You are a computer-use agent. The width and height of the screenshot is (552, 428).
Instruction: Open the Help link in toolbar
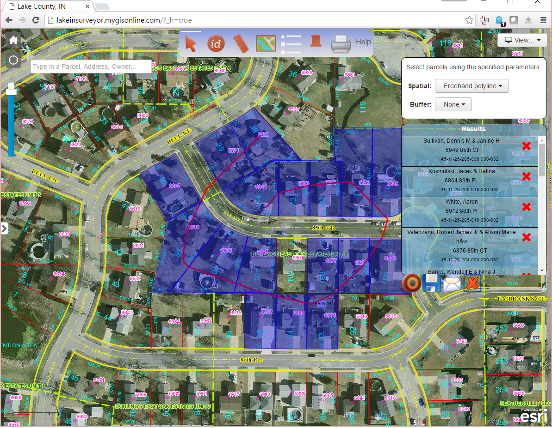pyautogui.click(x=363, y=42)
